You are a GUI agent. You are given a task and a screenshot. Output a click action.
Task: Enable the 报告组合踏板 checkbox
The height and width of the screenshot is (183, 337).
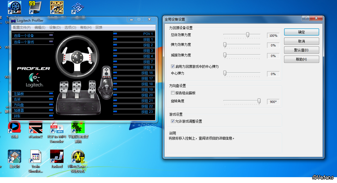(x=173, y=93)
